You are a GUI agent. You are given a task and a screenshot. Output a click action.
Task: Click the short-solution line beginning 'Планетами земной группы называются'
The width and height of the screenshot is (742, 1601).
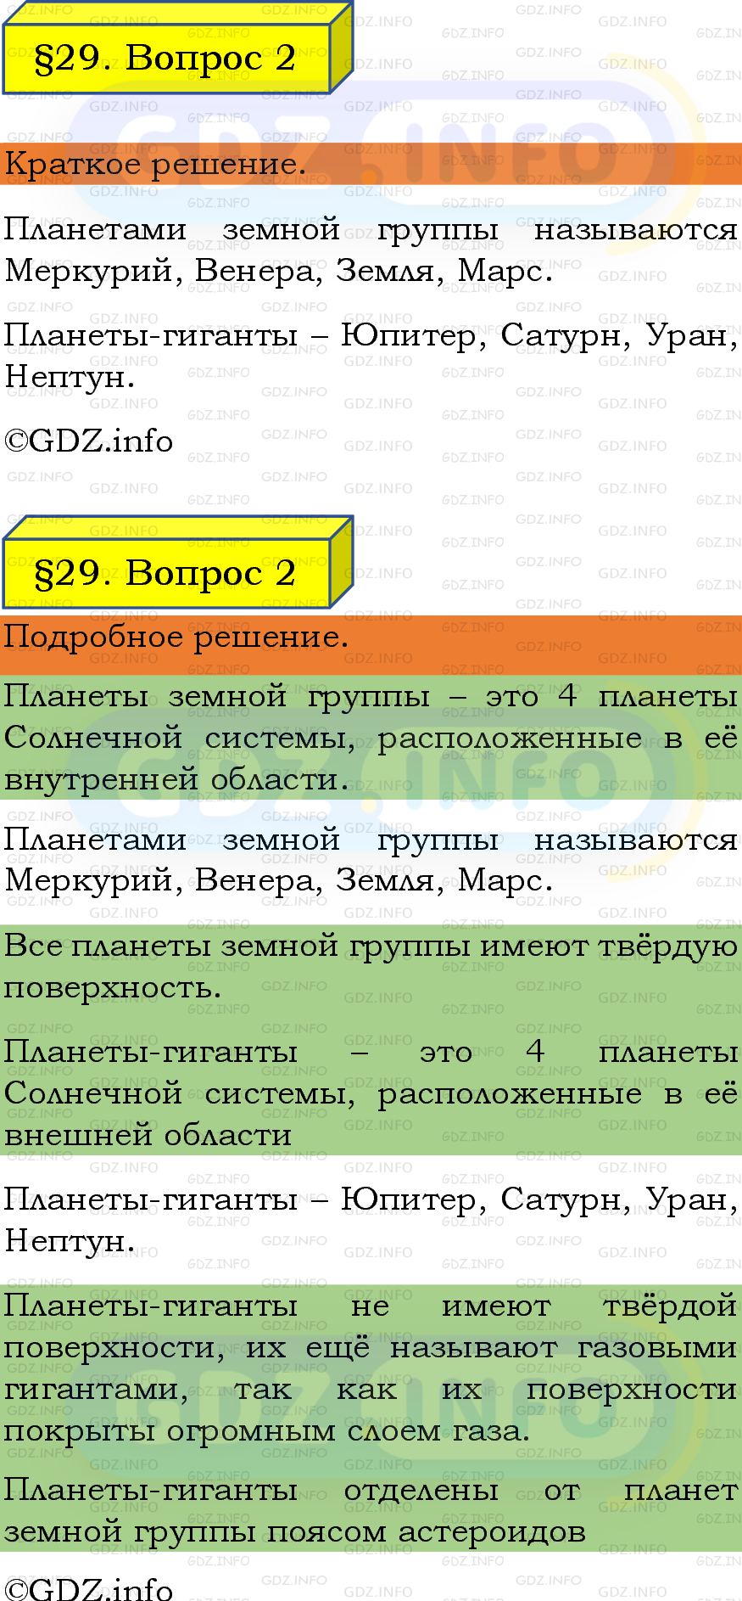point(371,229)
